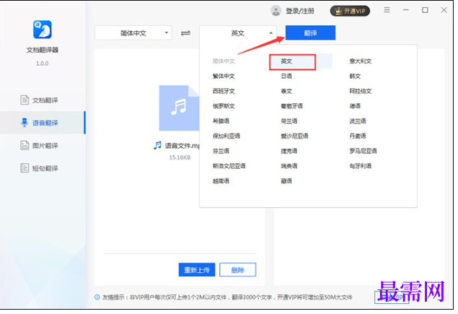Swap source and target languages
The height and width of the screenshot is (314, 458).
click(x=185, y=33)
